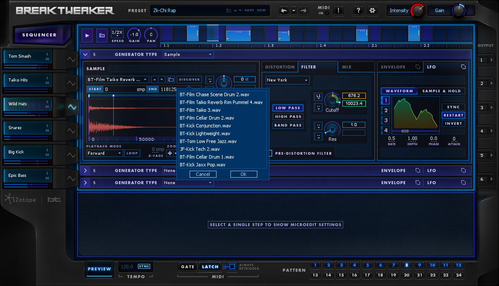The height and width of the screenshot is (286, 499).
Task: Click the MIDI panic exclamation button
Action: pyautogui.click(x=338, y=10)
